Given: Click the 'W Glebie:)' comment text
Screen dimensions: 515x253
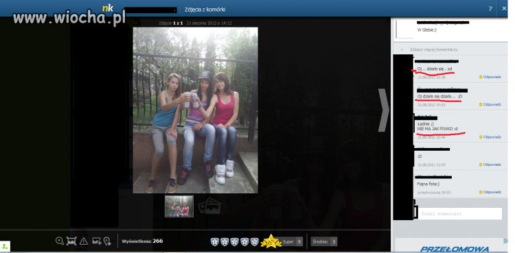Looking at the screenshot, I should 426,30.
